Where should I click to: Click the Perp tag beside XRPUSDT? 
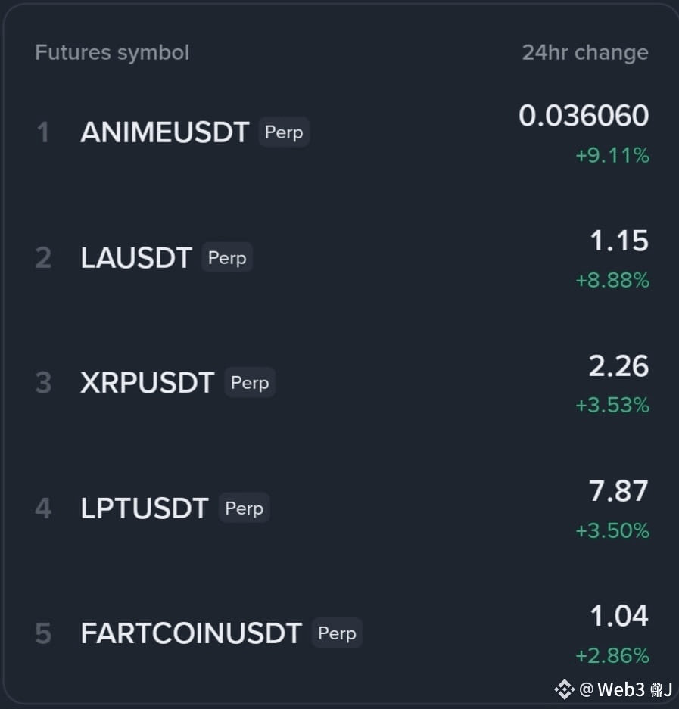250,383
